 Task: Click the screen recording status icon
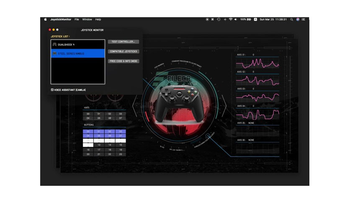tap(207, 19)
